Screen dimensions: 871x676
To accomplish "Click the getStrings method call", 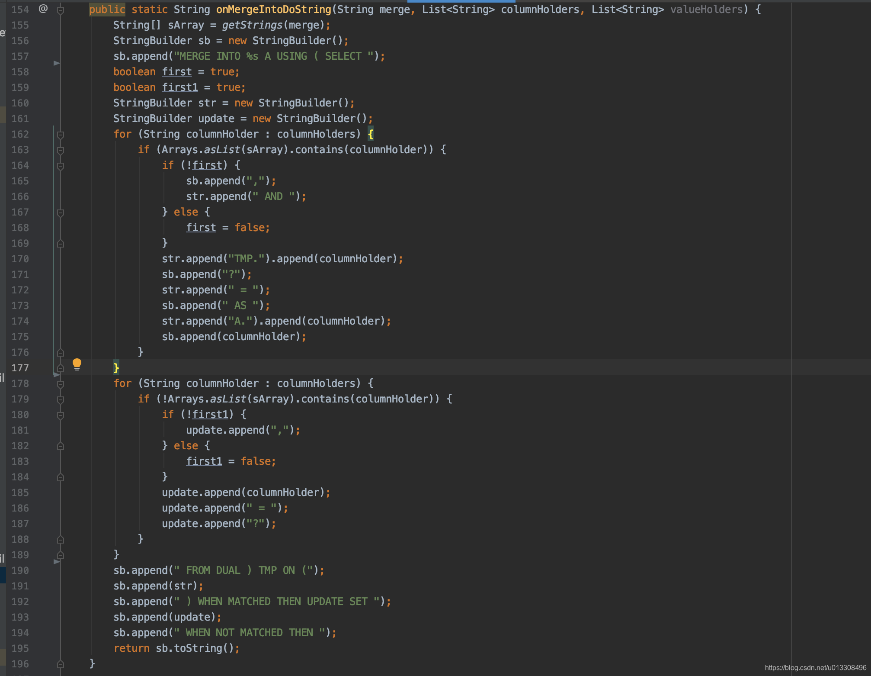I will click(252, 25).
